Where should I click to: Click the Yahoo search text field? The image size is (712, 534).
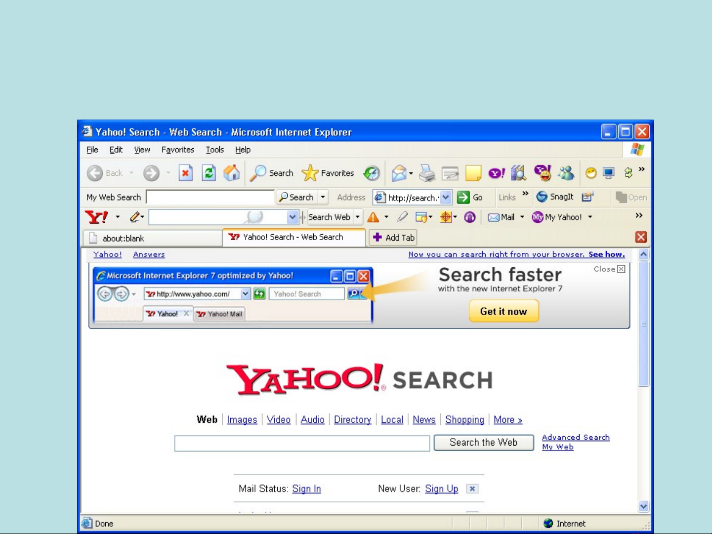(302, 443)
